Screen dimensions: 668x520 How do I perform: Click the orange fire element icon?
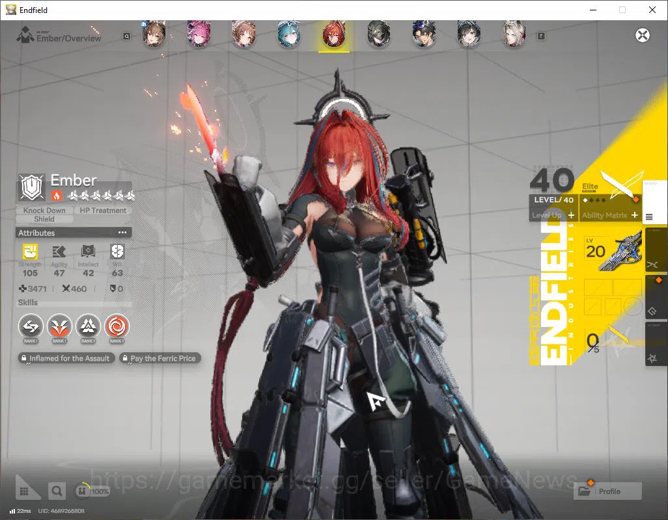57,196
